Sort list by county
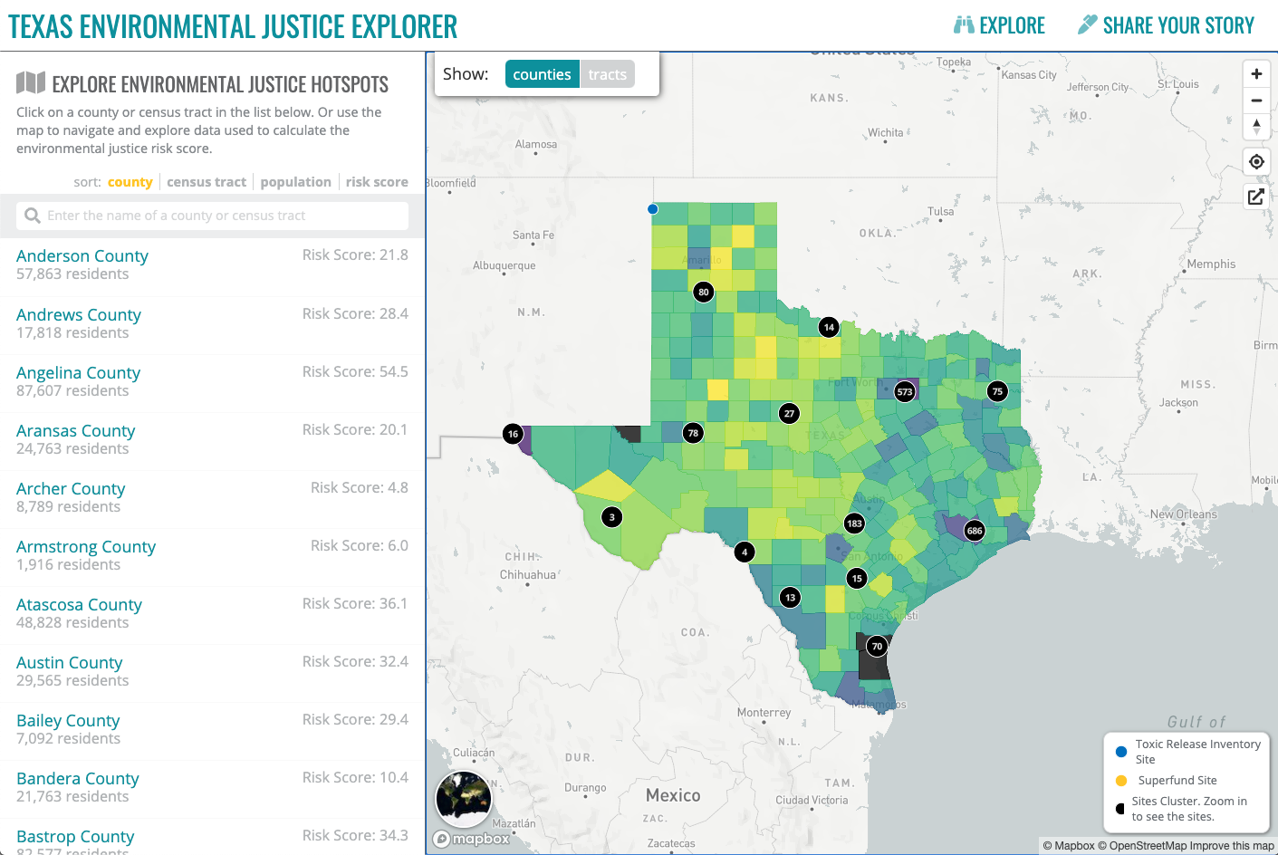The width and height of the screenshot is (1278, 855). (130, 182)
